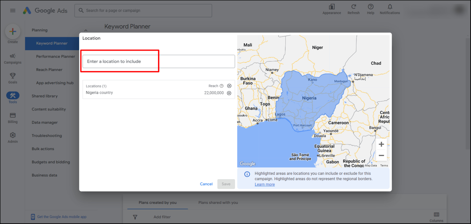Open the map Terms link
This screenshot has width=471, height=224.
point(384,166)
